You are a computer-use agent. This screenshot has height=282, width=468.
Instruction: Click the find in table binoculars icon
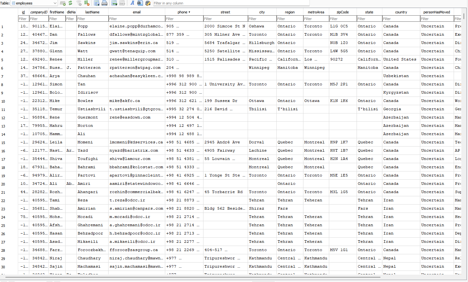click(x=140, y=3)
